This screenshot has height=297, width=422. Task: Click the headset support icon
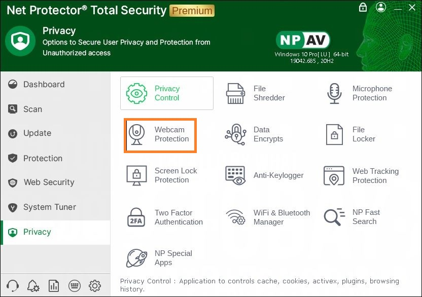[x=13, y=286]
